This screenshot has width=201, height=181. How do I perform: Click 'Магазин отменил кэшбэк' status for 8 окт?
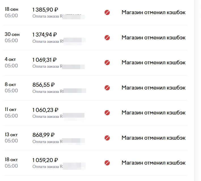153,88
